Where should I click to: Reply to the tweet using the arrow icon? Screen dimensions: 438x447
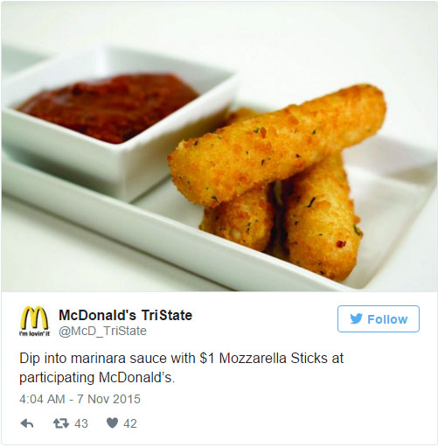(x=27, y=423)
